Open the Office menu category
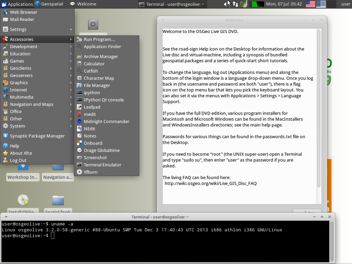Viewport: 352px width, 264px height. [x=37, y=111]
